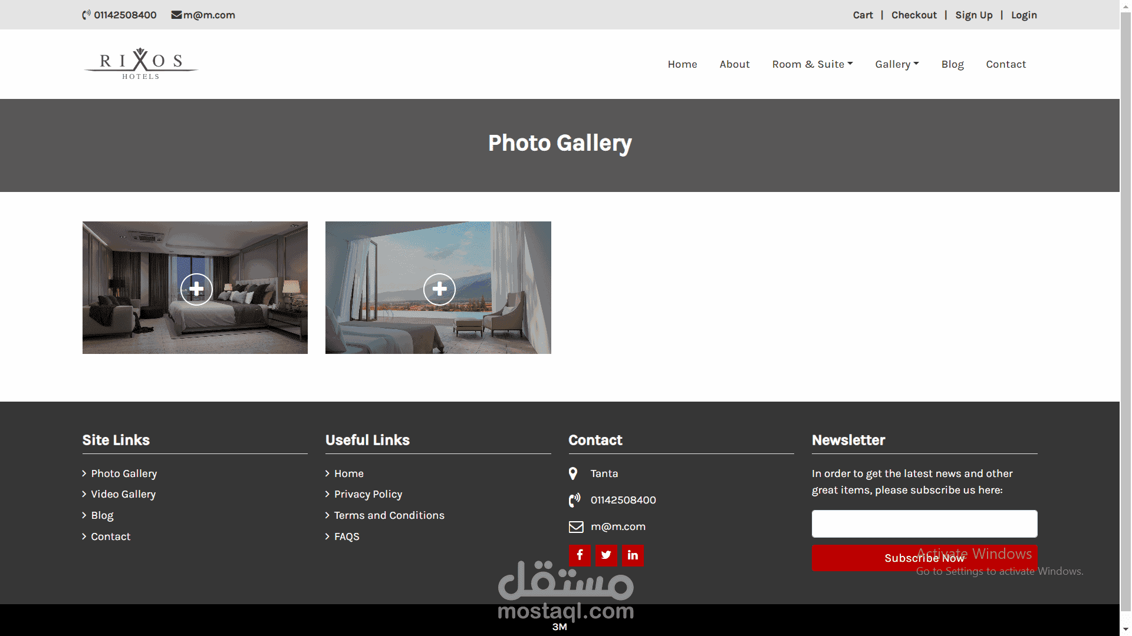Go to the Blog menu item
The height and width of the screenshot is (636, 1132).
[x=952, y=64]
